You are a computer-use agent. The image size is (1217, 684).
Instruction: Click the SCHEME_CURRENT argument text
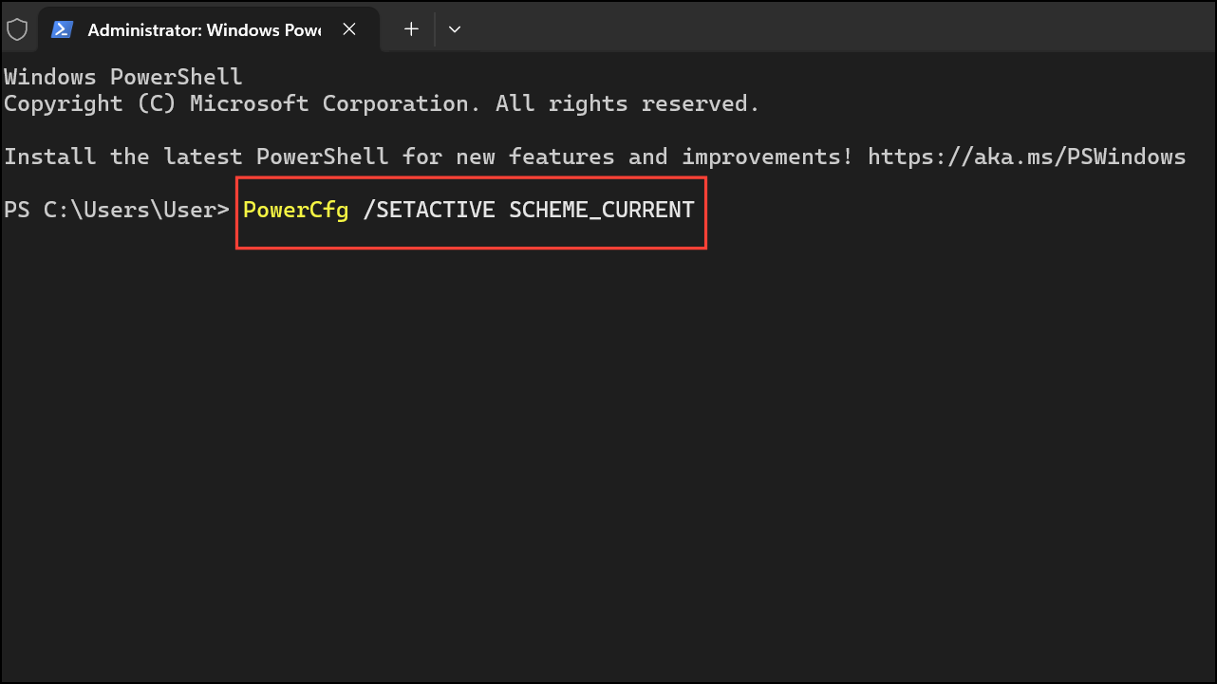(x=602, y=210)
